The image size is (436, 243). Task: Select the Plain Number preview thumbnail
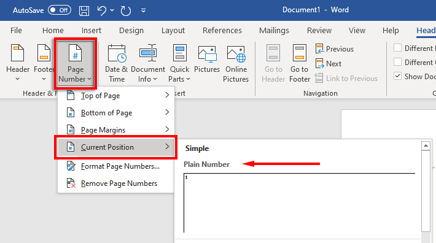pyautogui.click(x=299, y=202)
